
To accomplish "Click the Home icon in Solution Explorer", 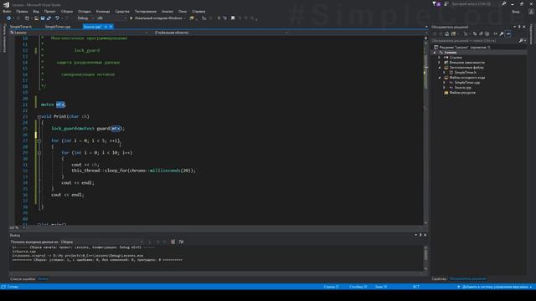I will tap(446, 33).
